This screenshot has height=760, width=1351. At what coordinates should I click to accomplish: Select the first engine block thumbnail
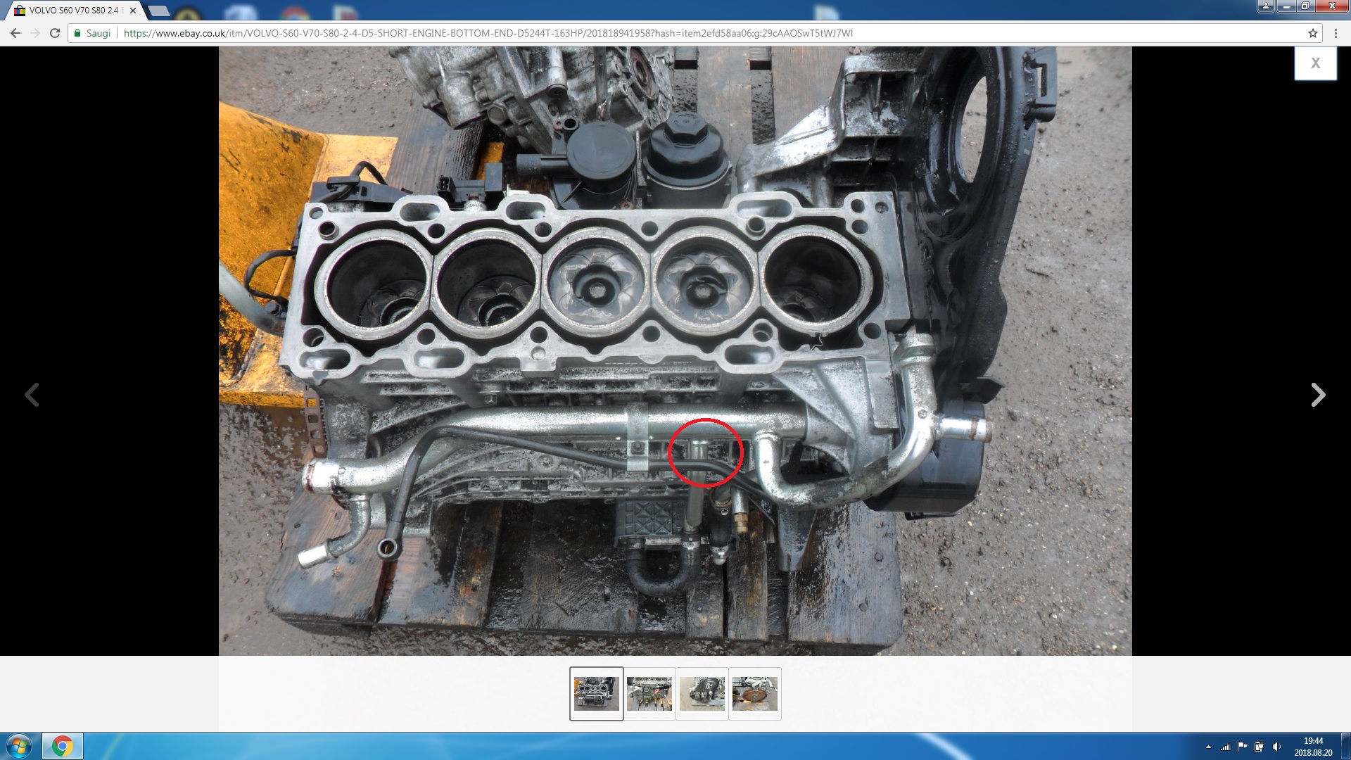(x=596, y=694)
